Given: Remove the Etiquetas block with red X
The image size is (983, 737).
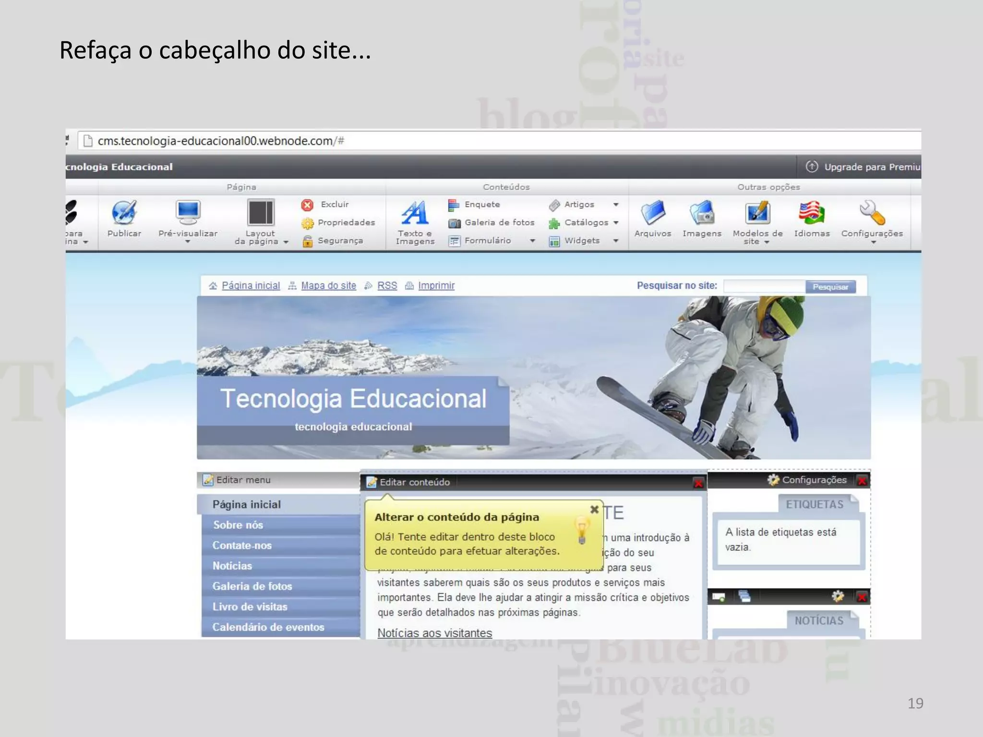Looking at the screenshot, I should (x=862, y=480).
